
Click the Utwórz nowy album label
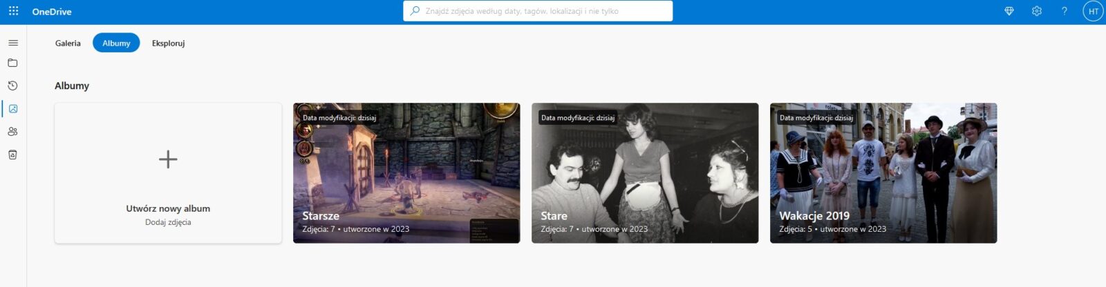168,208
